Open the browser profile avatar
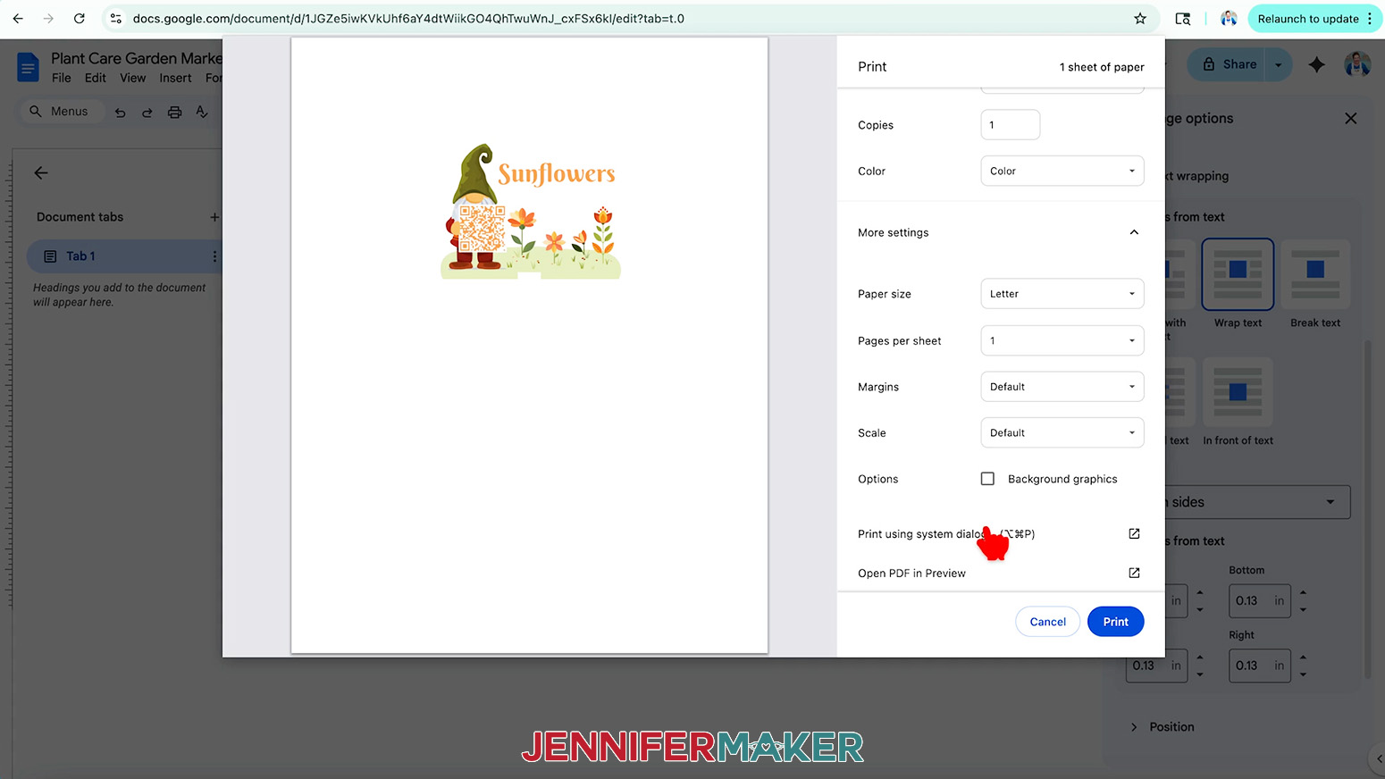Screen dimensions: 1385x779 point(1229,18)
